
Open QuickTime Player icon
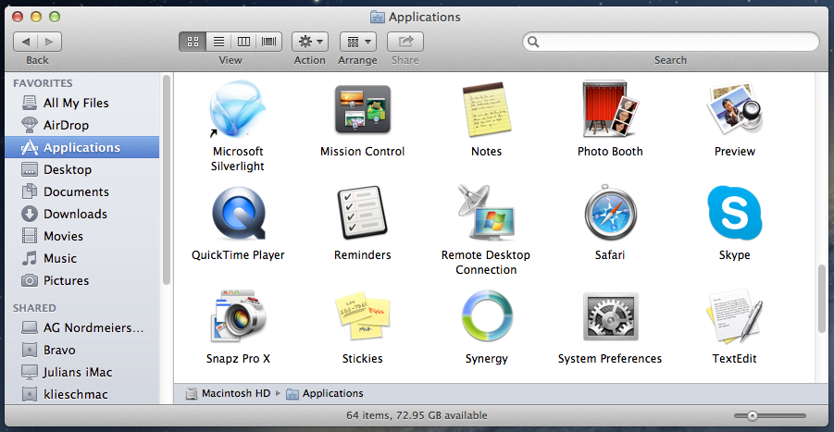pyautogui.click(x=238, y=213)
